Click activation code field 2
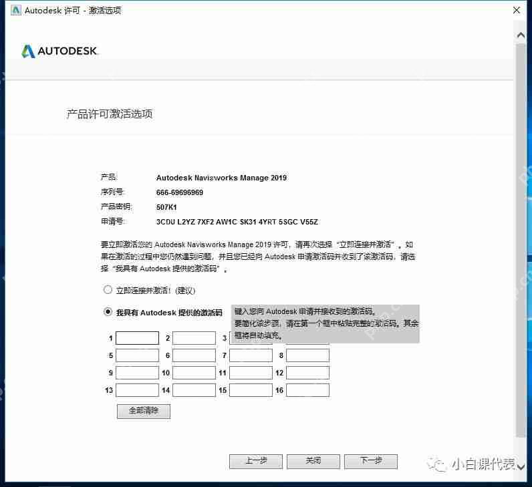Viewport: 532px width, 487px height. pyautogui.click(x=194, y=338)
